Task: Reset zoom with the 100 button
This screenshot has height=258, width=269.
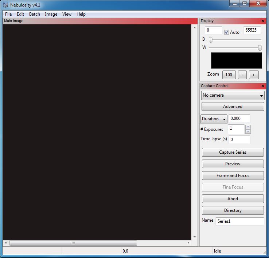Action: (x=229, y=75)
